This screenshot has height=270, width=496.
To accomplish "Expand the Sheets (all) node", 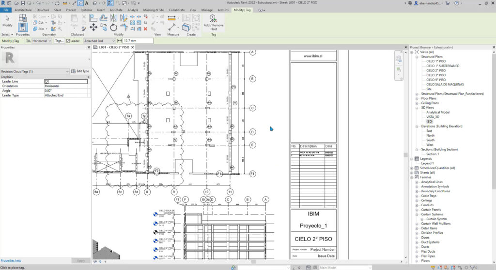I will 412,172.
